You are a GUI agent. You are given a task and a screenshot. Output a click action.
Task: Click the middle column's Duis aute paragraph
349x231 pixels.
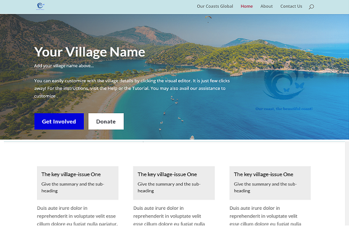[169, 216]
